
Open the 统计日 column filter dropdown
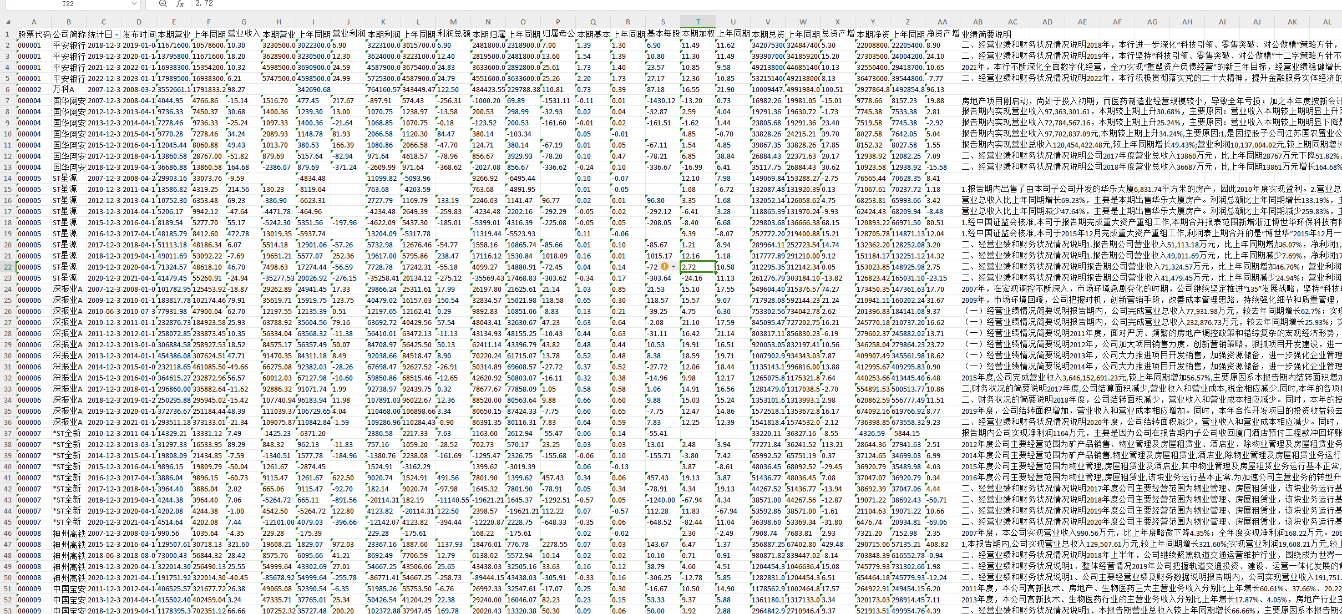(x=117, y=35)
